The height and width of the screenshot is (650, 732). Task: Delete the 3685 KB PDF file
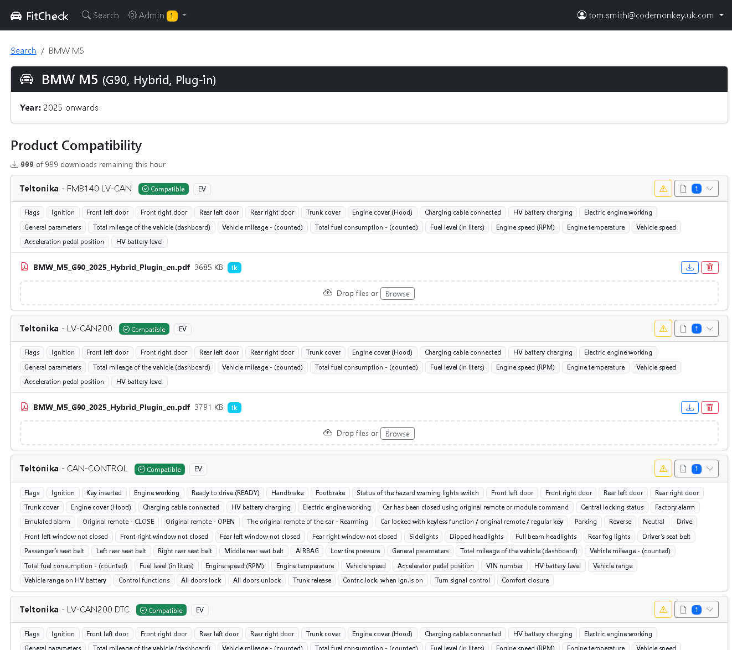click(x=710, y=267)
